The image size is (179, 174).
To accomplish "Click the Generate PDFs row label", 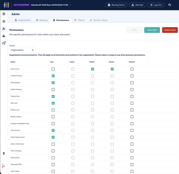I will (x=16, y=164).
